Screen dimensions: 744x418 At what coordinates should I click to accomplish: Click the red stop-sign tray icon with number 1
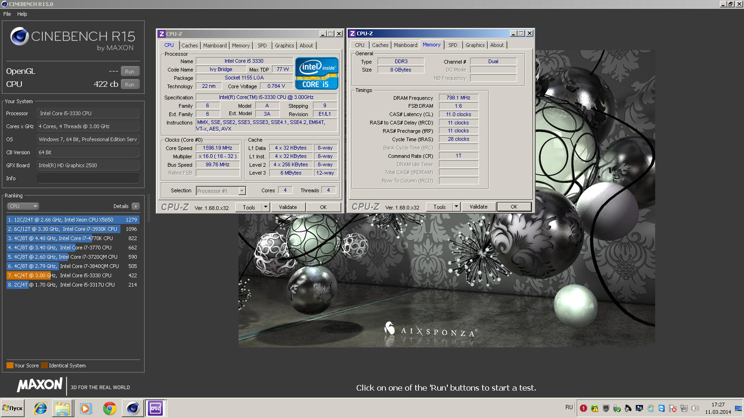(583, 408)
